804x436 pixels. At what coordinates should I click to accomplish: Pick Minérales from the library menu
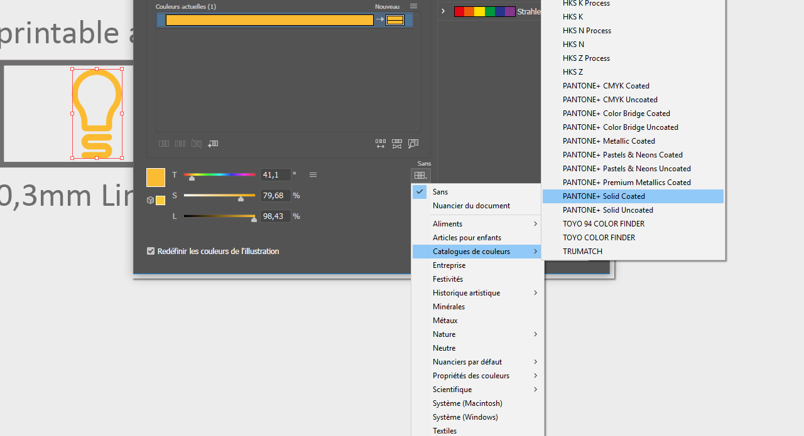[x=477, y=307]
